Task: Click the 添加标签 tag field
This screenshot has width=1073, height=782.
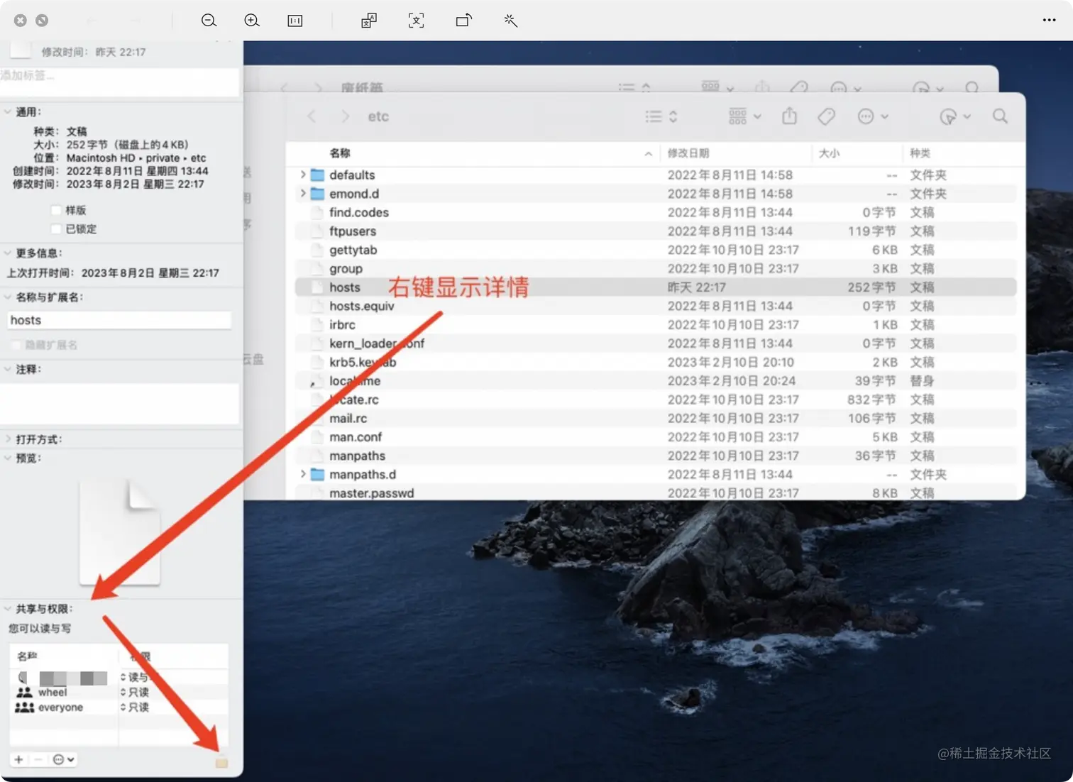Action: [119, 82]
